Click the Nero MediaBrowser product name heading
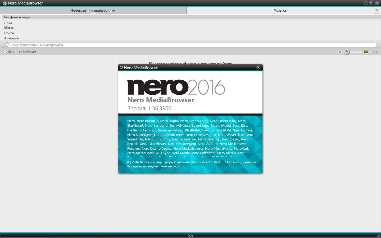The width and height of the screenshot is (381, 238). pos(161,100)
